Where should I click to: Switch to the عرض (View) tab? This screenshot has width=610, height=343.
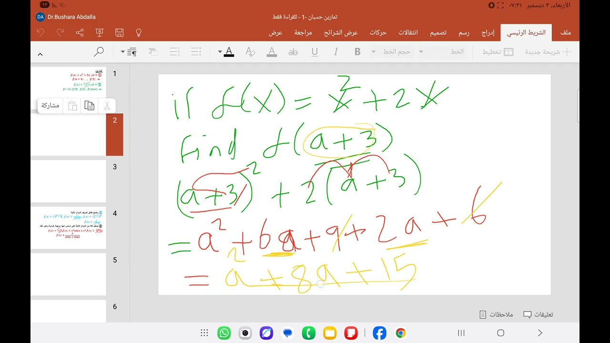pyautogui.click(x=275, y=32)
